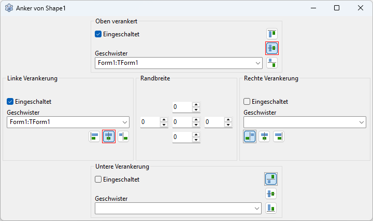Click the center Randbreite input field

click(x=182, y=122)
